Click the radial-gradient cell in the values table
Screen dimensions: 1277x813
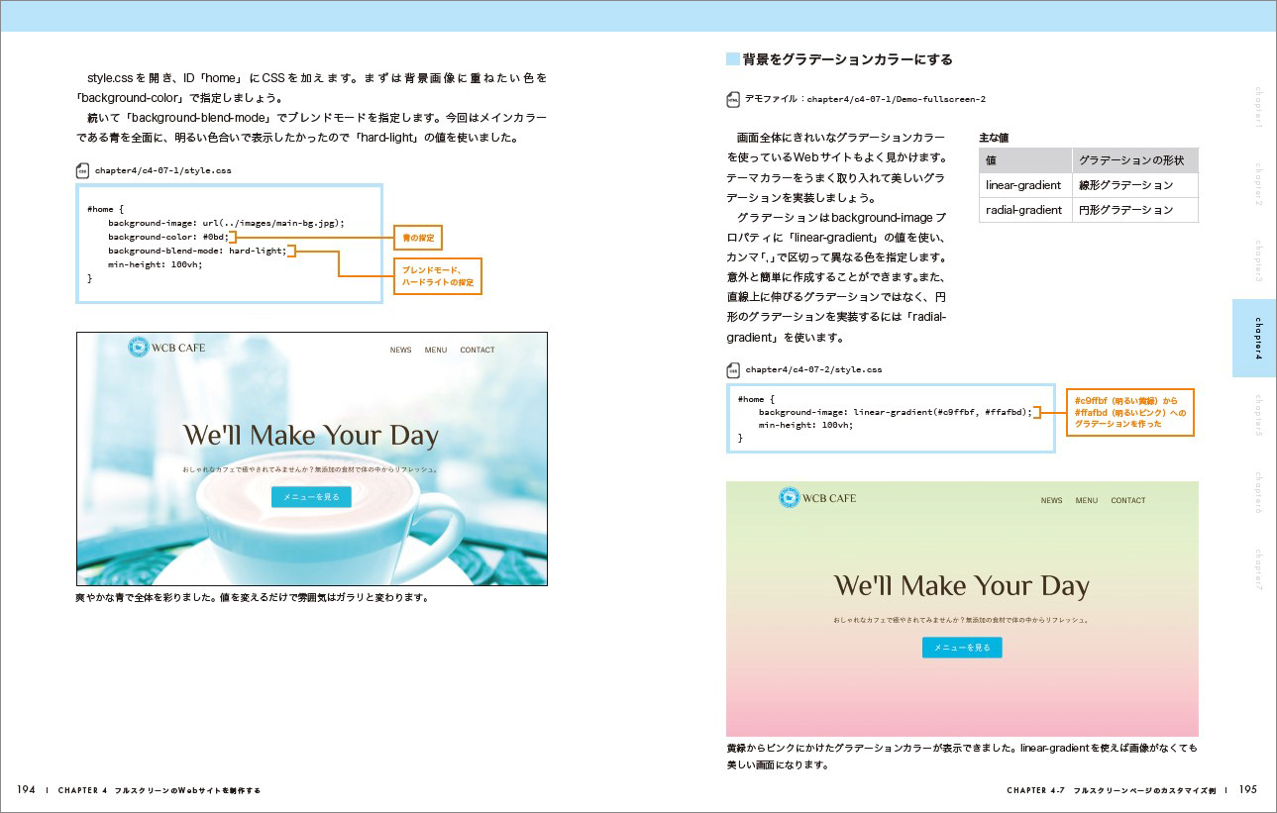[x=1024, y=210]
